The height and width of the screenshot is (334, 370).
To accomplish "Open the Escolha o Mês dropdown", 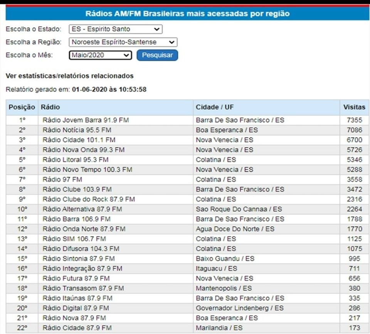I will coord(100,55).
